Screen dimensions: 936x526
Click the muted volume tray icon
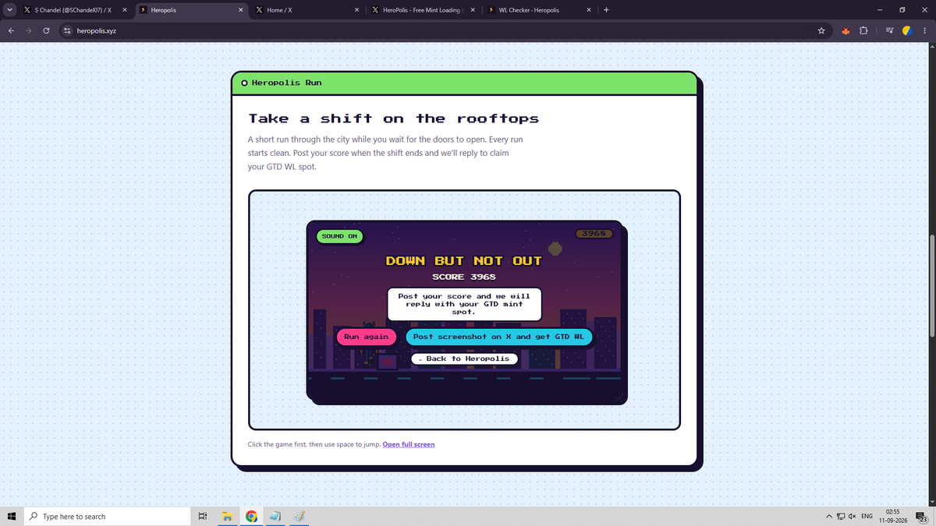point(853,517)
